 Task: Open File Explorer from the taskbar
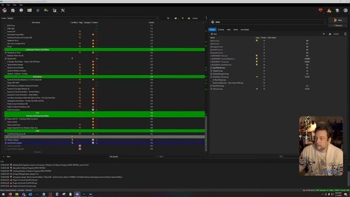pos(17,194)
